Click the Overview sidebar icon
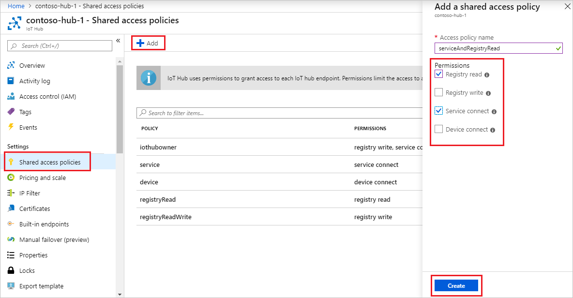Image resolution: width=573 pixels, height=298 pixels. point(11,65)
